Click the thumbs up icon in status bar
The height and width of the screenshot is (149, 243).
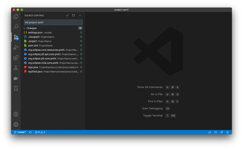tap(210, 132)
